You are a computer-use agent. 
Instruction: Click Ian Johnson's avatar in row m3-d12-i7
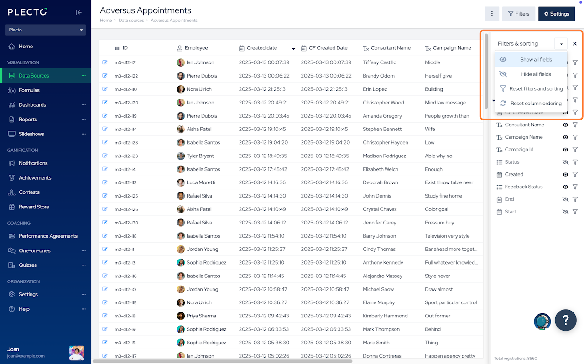(x=181, y=62)
